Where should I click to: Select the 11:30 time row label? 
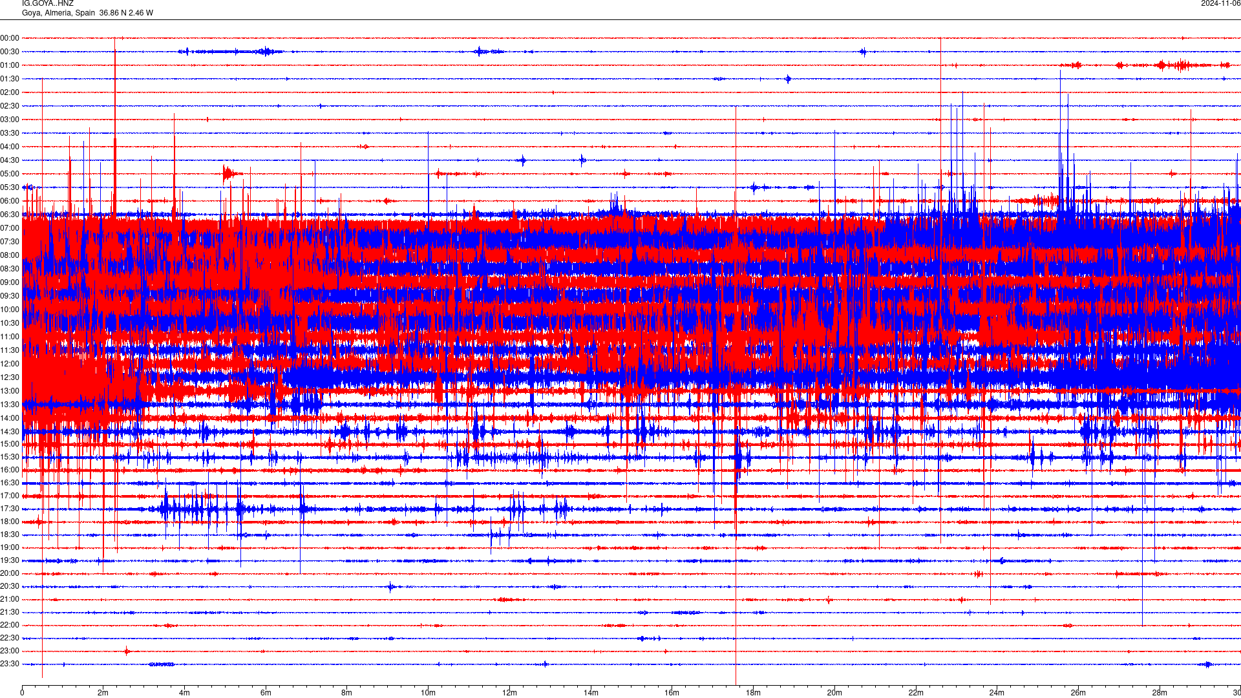point(10,350)
